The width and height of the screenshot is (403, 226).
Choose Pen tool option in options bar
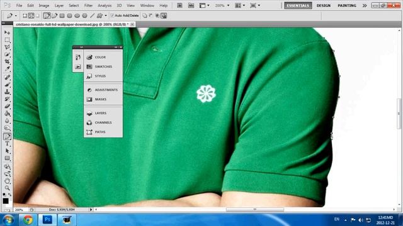coord(47,16)
